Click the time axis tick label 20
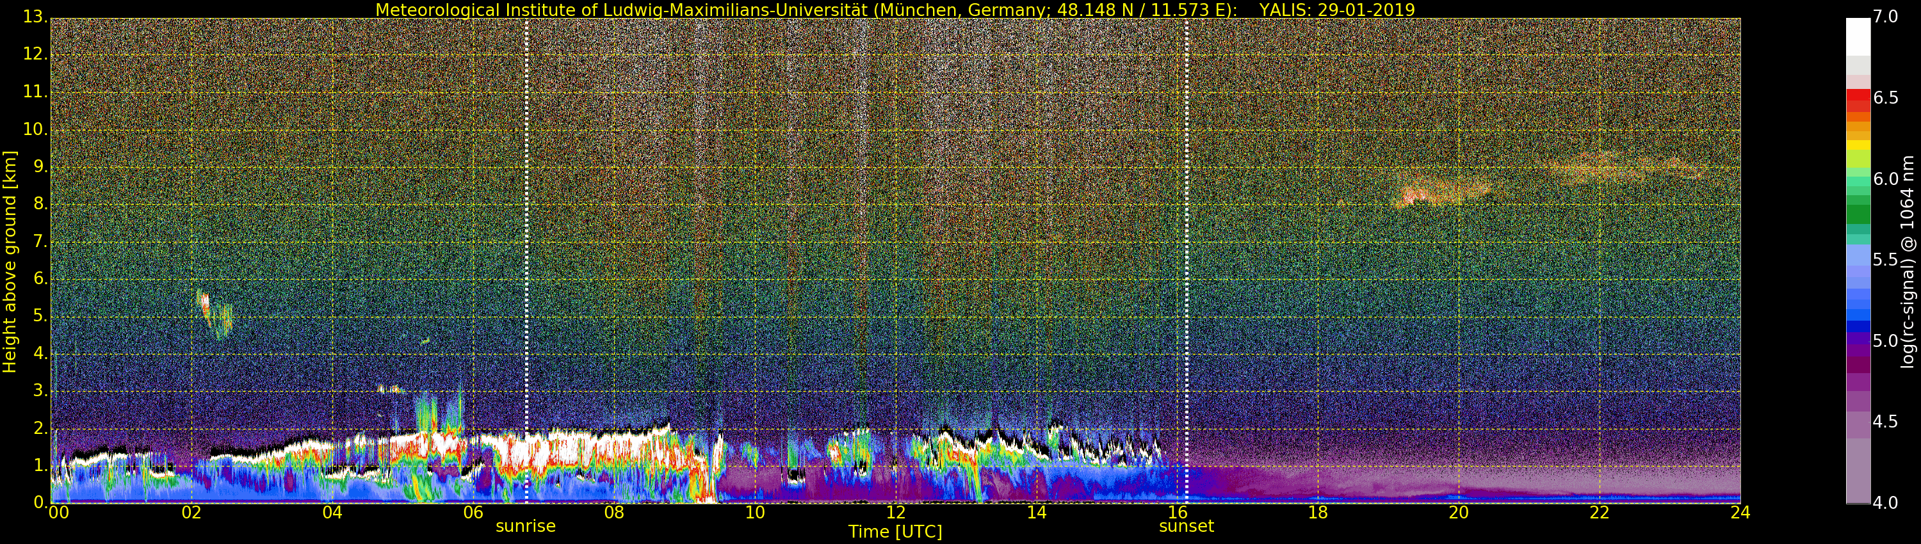This screenshot has width=1921, height=544. [x=1459, y=513]
